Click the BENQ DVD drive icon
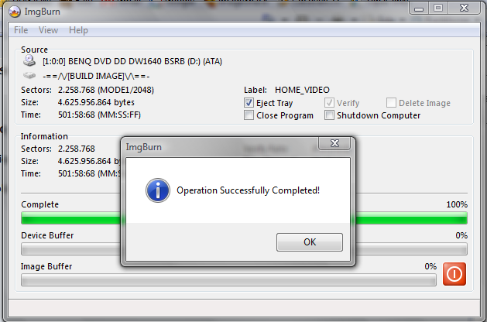This screenshot has width=487, height=322. click(29, 60)
